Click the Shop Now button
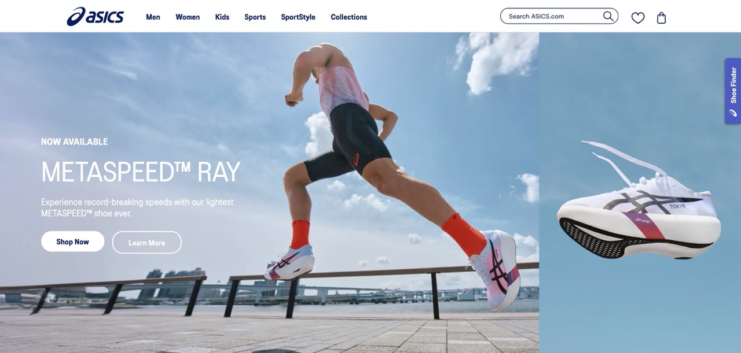 tap(72, 241)
